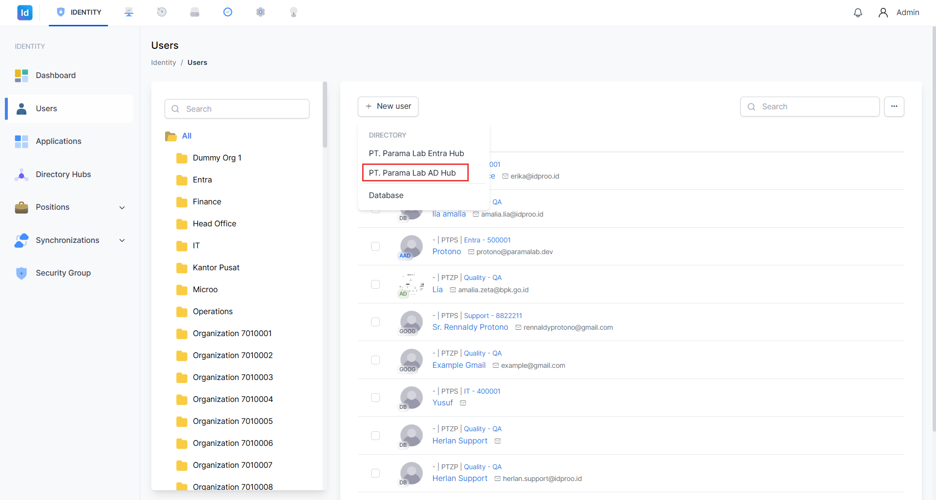Select Organization 7010007 folder
The height and width of the screenshot is (500, 936).
coord(233,465)
